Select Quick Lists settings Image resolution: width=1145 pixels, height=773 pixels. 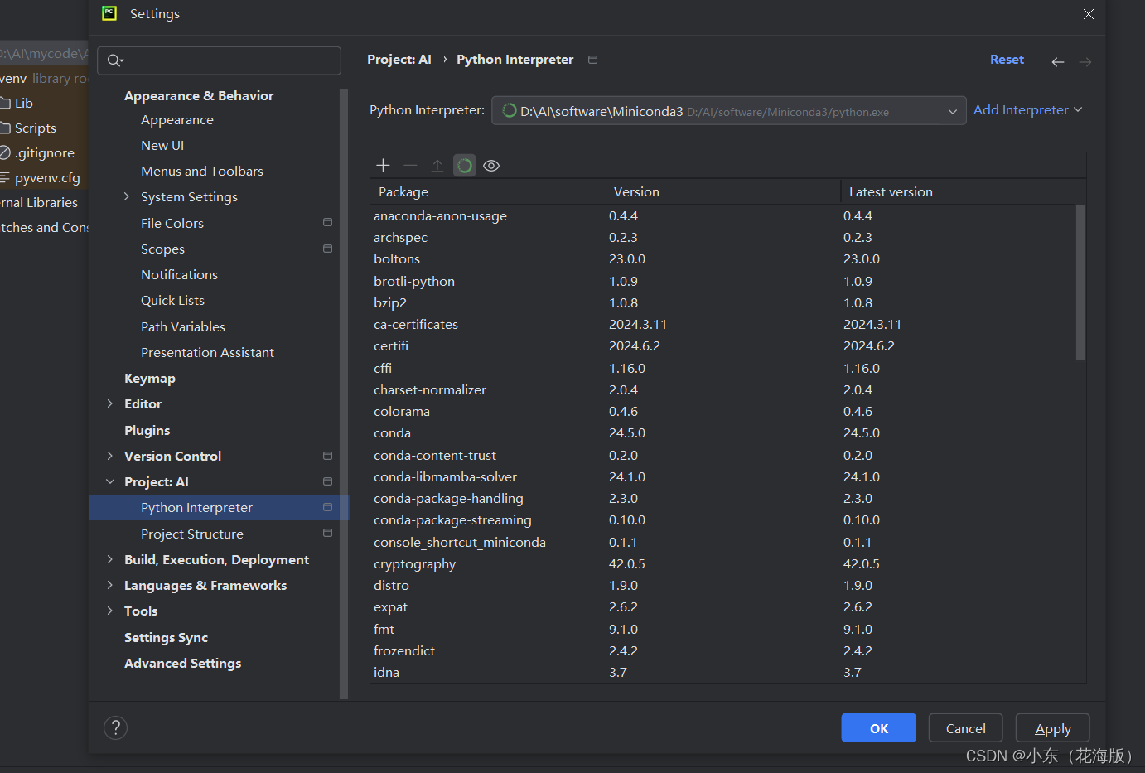(x=172, y=301)
